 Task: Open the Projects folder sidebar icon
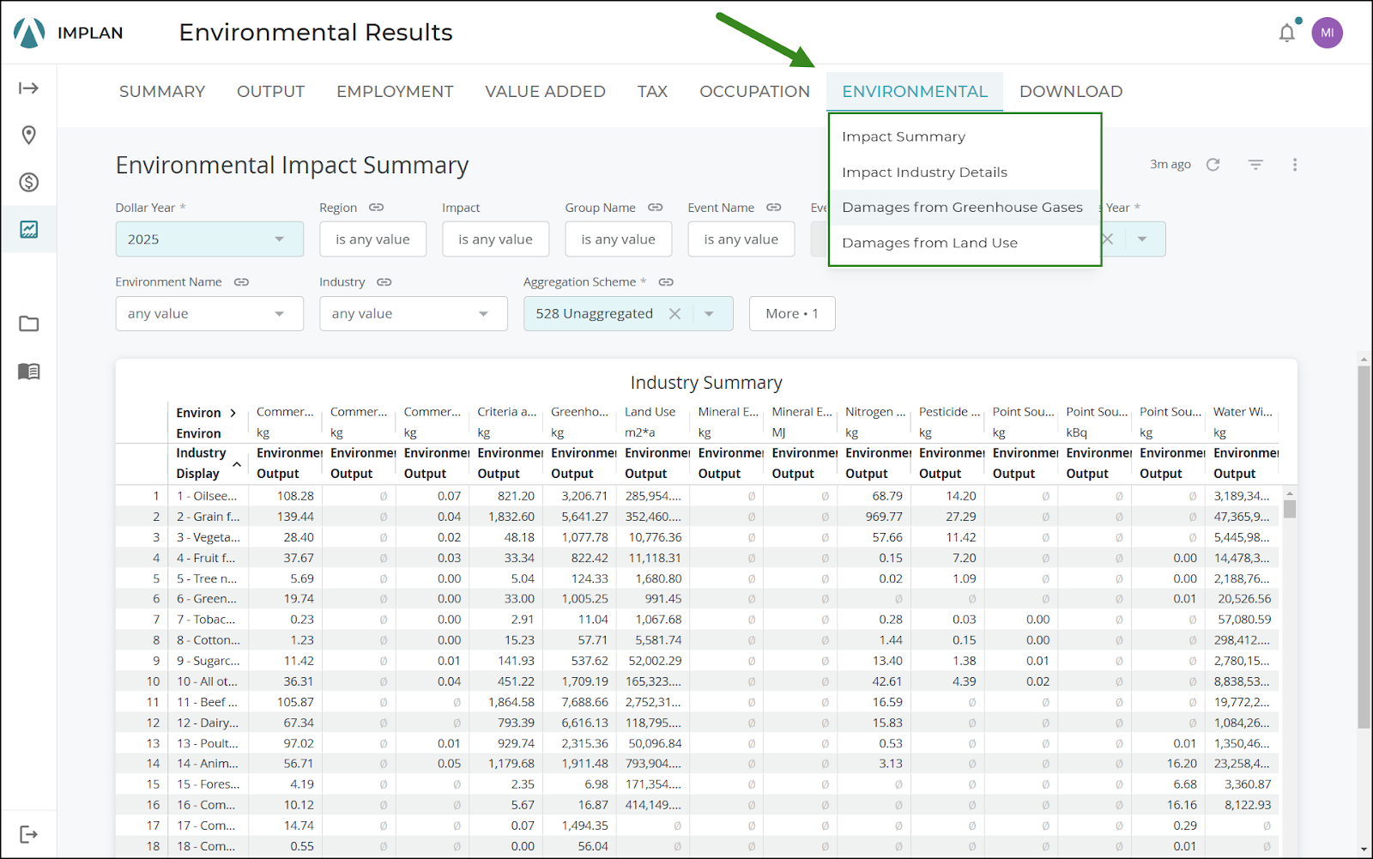(28, 324)
